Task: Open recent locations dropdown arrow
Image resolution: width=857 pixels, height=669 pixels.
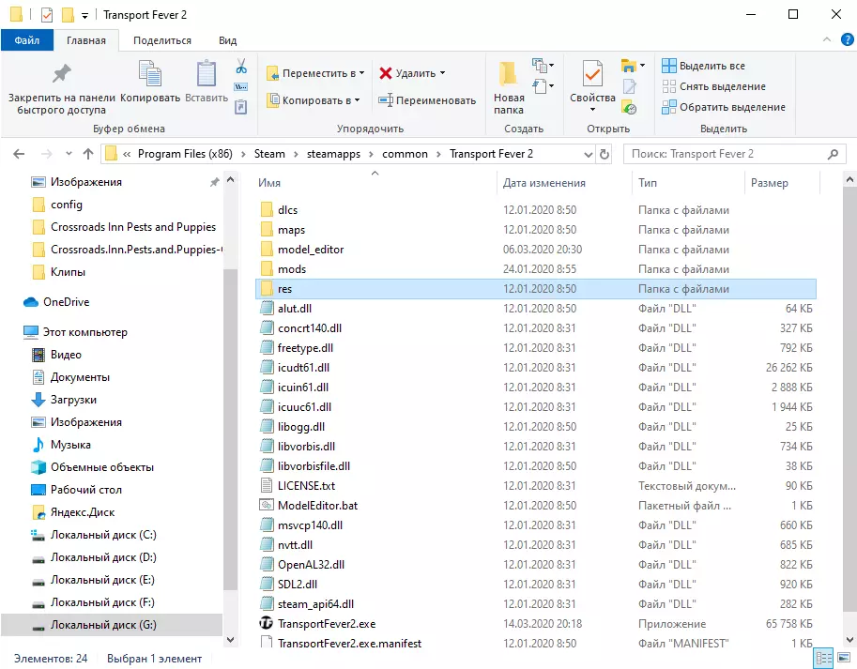Action: (69, 154)
